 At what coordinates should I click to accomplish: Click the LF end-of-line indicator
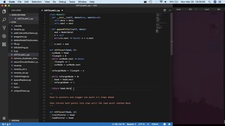pos(148,124)
